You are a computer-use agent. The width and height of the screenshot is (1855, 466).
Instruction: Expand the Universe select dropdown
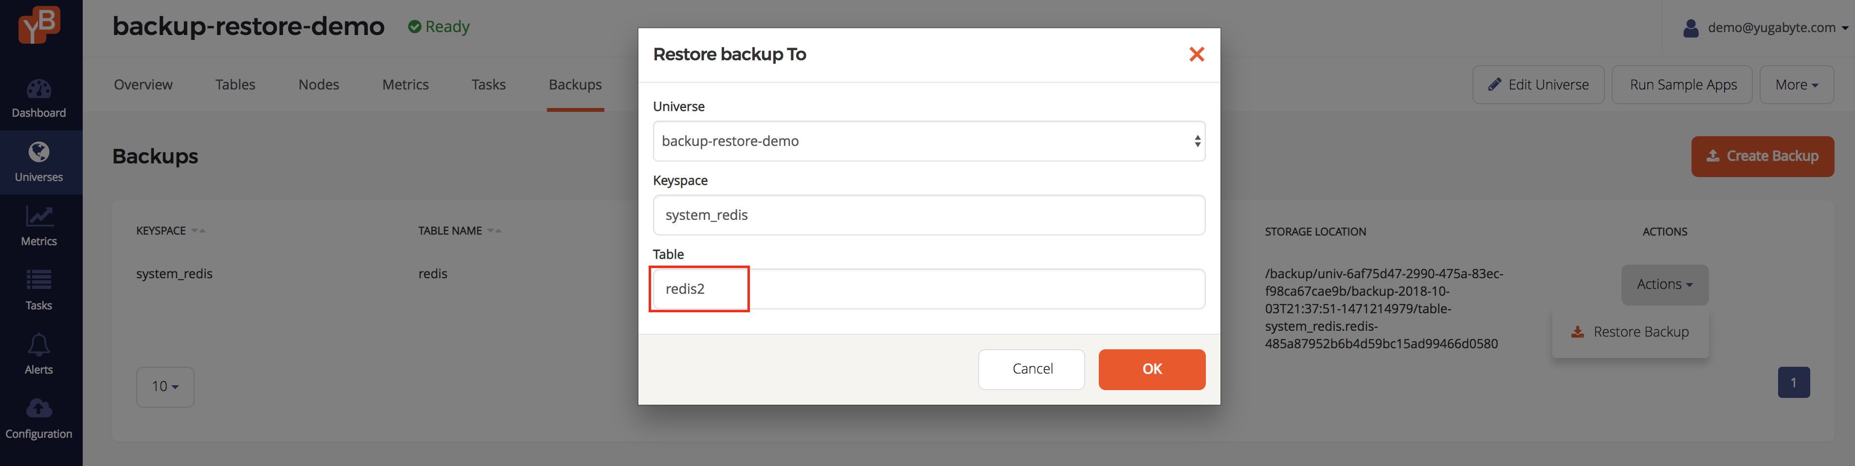point(929,141)
